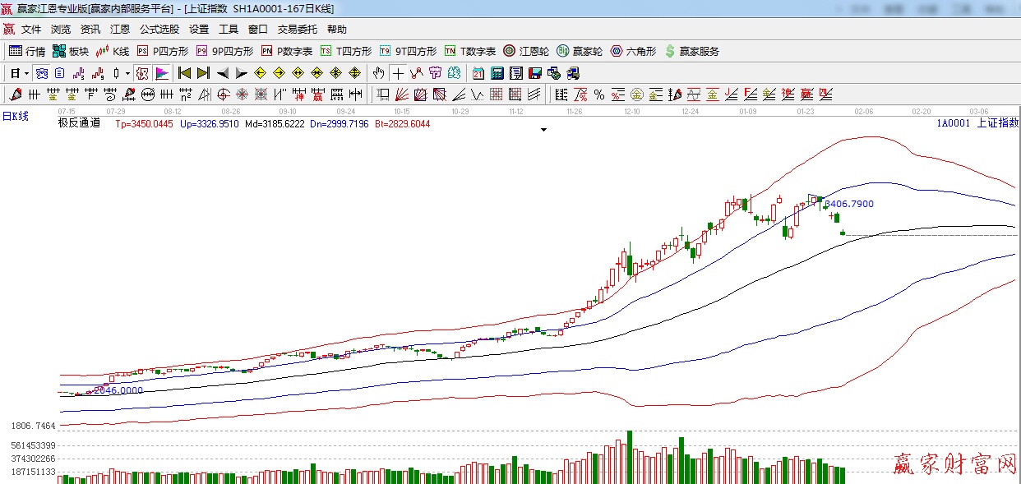Click the small black triangle above chart
Viewport: 1021px width, 484px height.
pos(543,130)
